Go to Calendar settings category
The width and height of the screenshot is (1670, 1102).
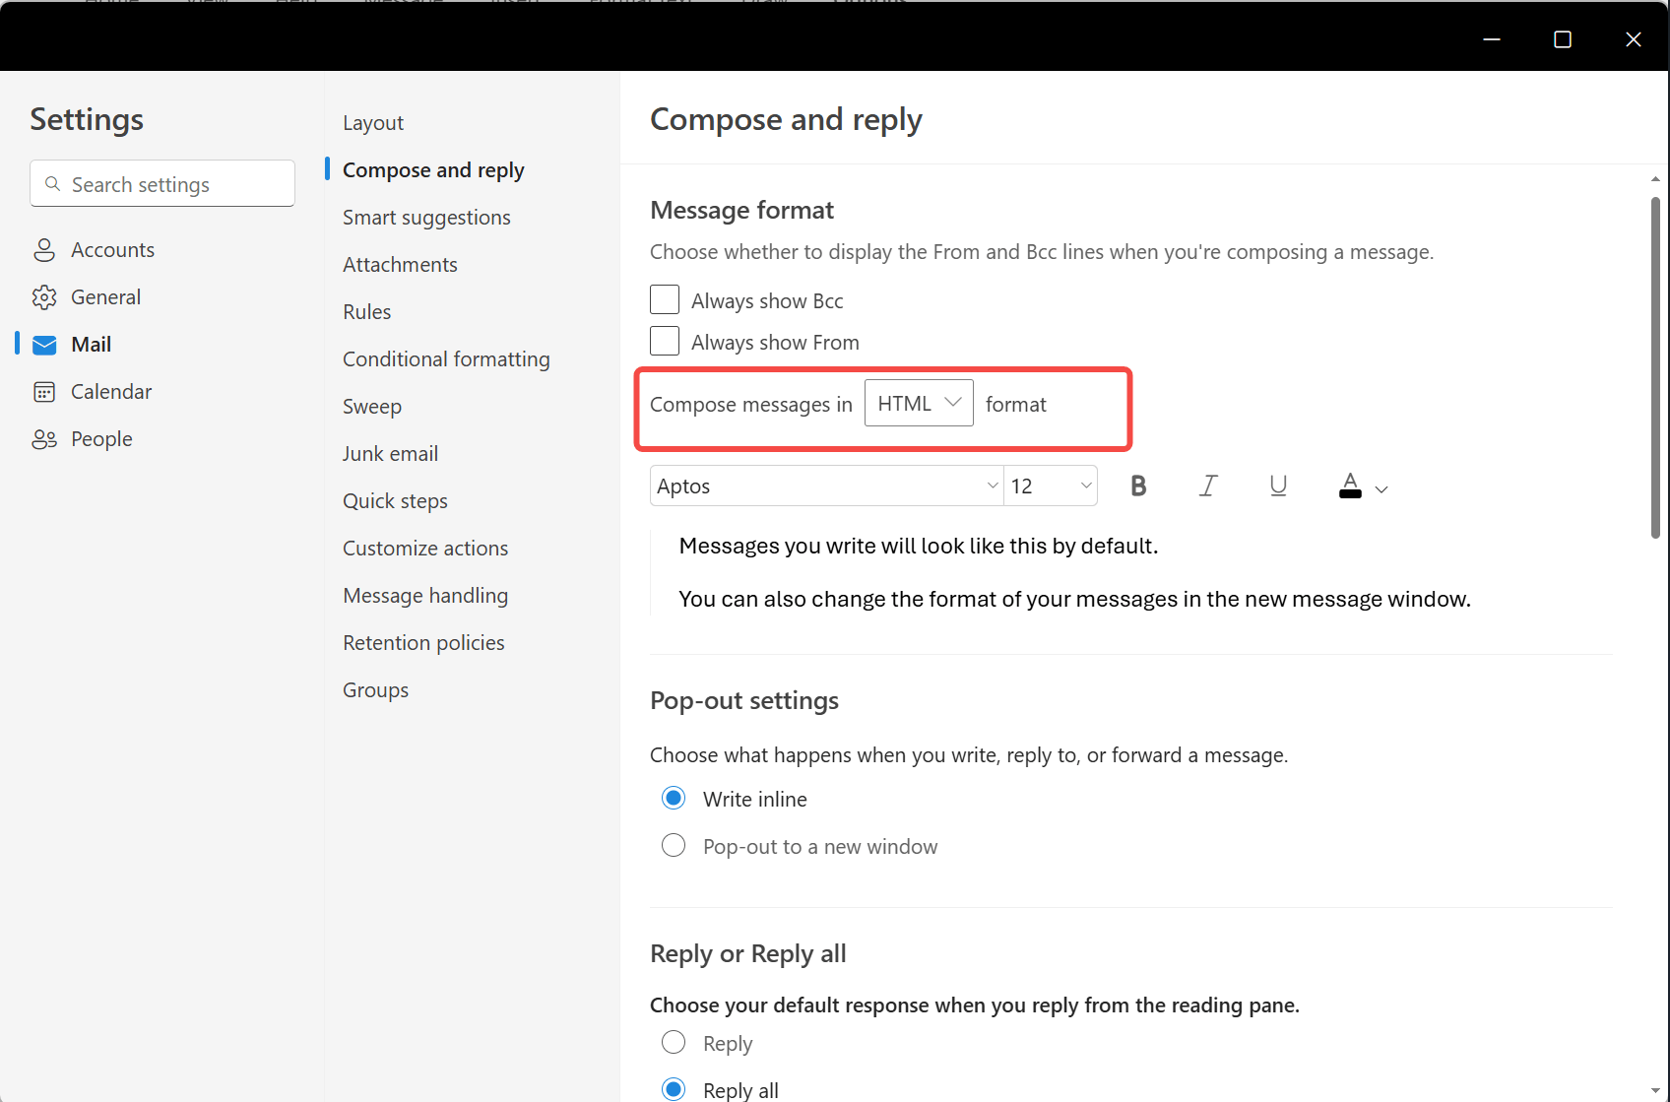[x=111, y=392]
